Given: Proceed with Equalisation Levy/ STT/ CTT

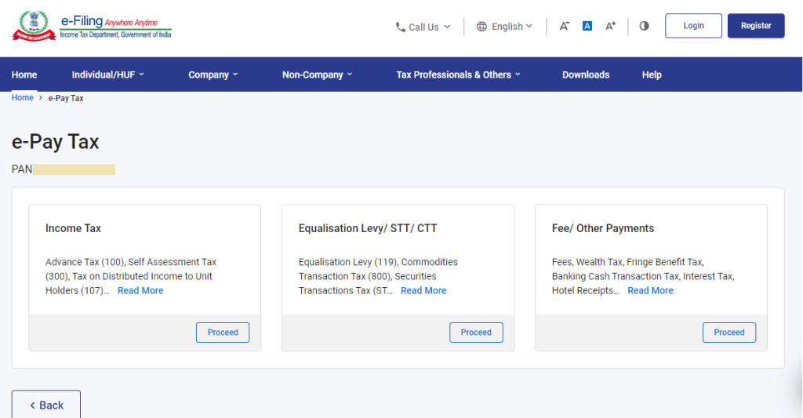Looking at the screenshot, I should (476, 333).
